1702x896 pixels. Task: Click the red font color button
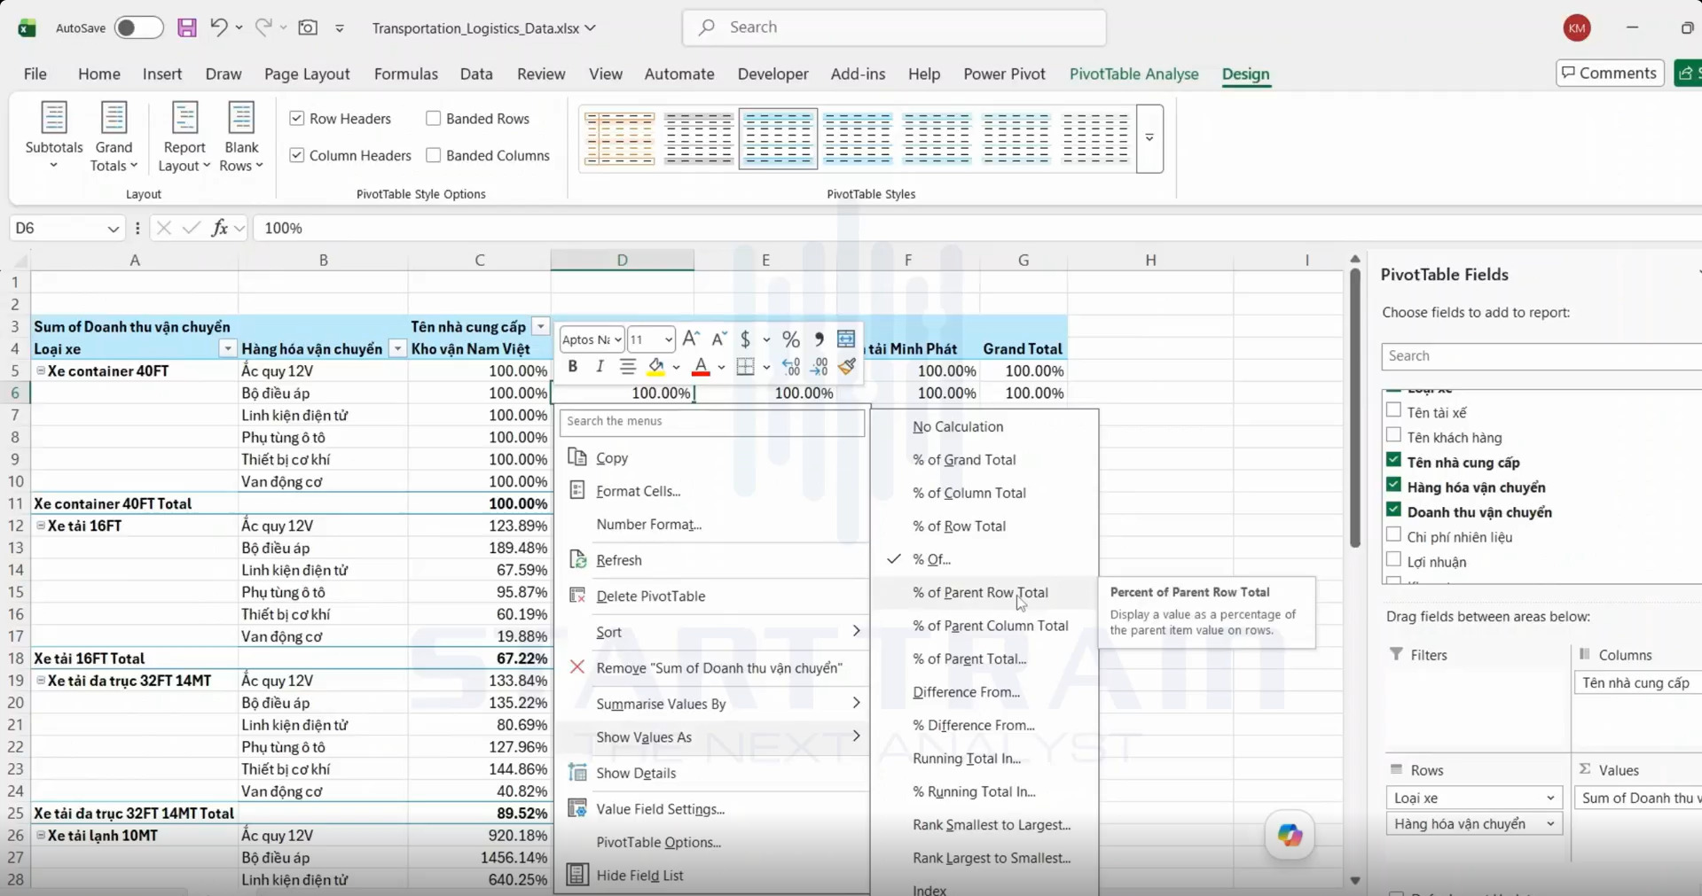[x=701, y=366]
